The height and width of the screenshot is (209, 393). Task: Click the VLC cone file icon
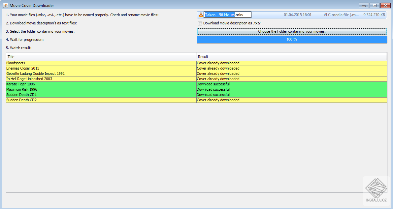click(x=201, y=15)
